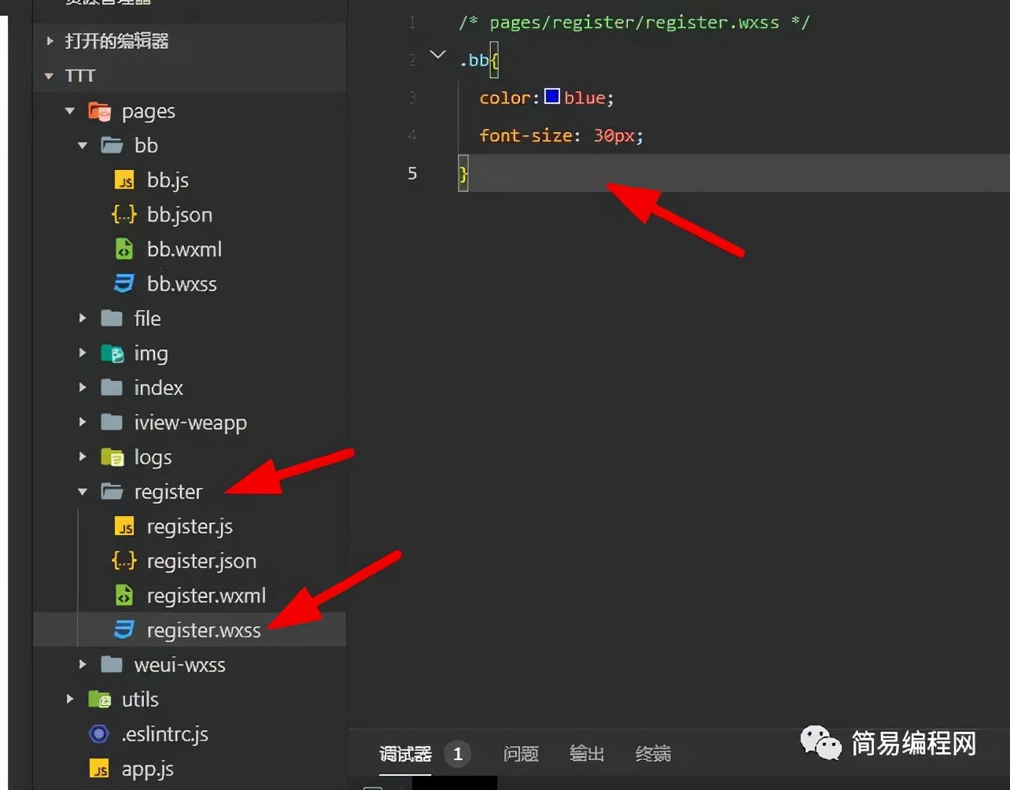Click the braces icon of register.json
Image resolution: width=1010 pixels, height=790 pixels.
(124, 561)
